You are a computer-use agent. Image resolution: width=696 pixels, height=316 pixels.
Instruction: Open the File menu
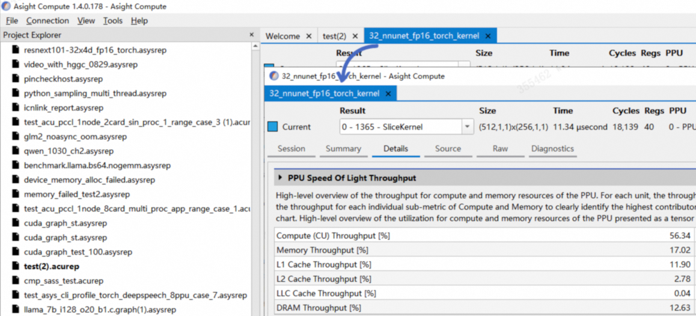[x=12, y=21]
